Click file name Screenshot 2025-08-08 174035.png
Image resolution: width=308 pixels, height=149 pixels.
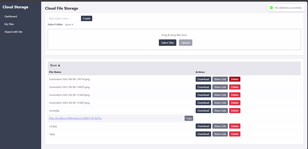pyautogui.click(x=69, y=87)
